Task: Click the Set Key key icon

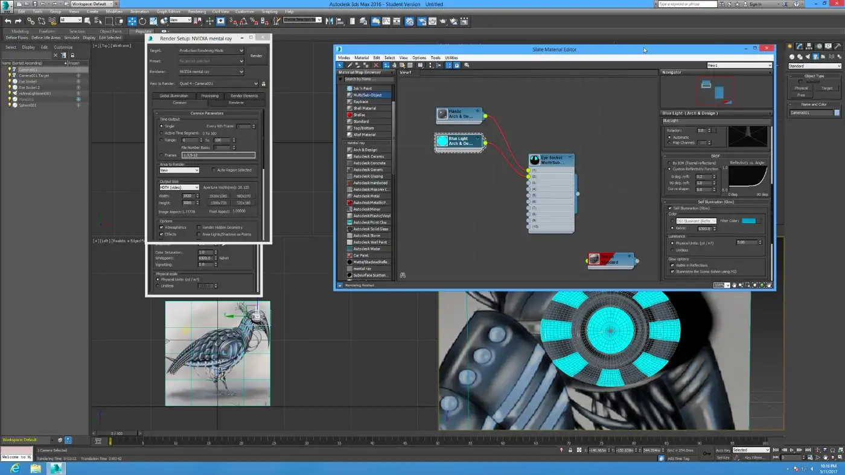Action: (707, 453)
